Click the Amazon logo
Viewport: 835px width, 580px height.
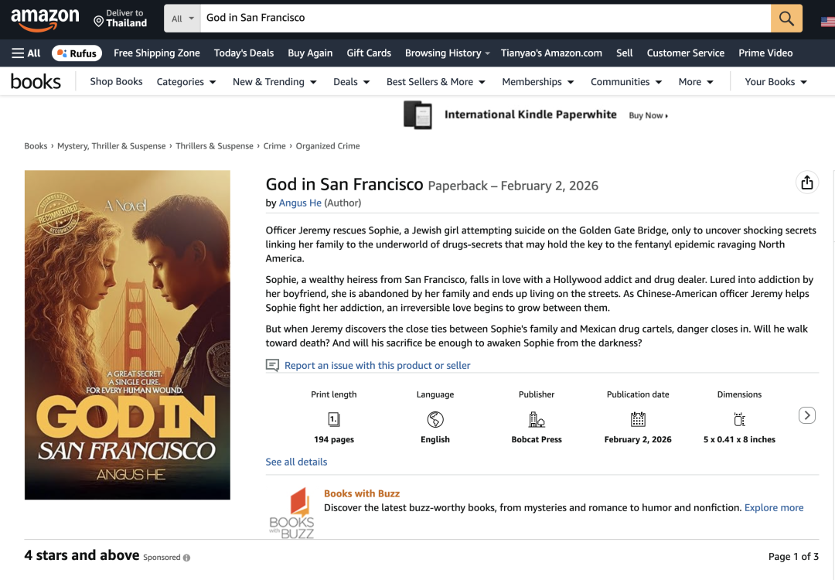pos(45,19)
